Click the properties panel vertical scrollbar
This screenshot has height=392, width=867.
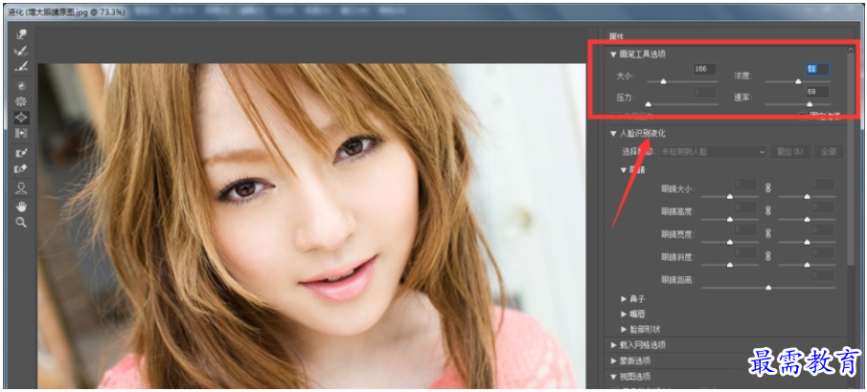[x=851, y=160]
